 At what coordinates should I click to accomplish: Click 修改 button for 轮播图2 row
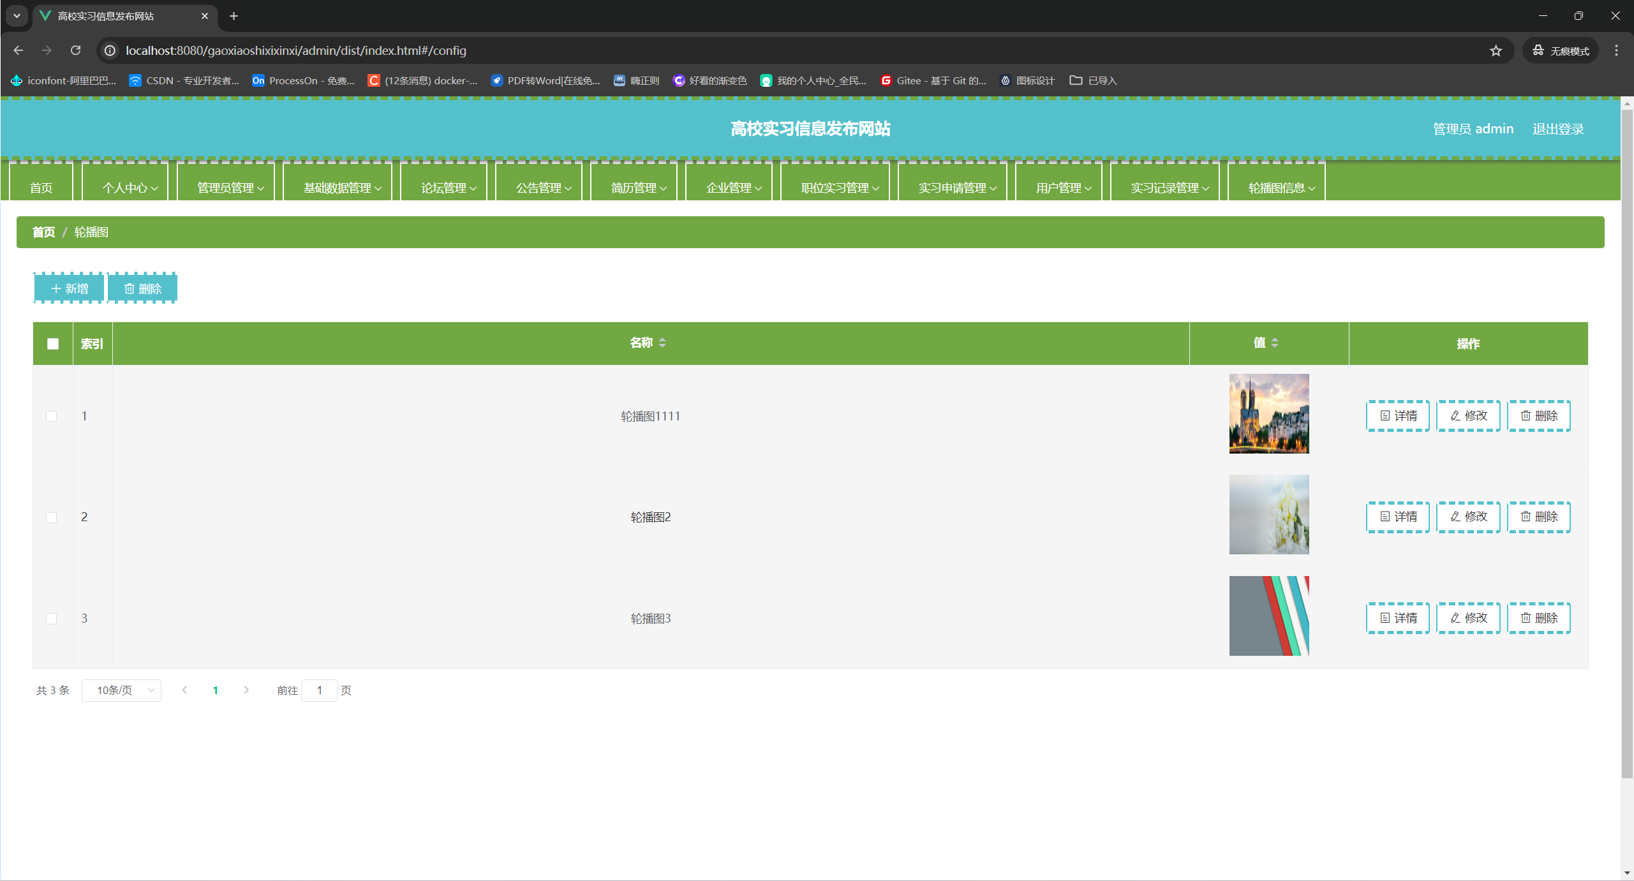click(1468, 517)
